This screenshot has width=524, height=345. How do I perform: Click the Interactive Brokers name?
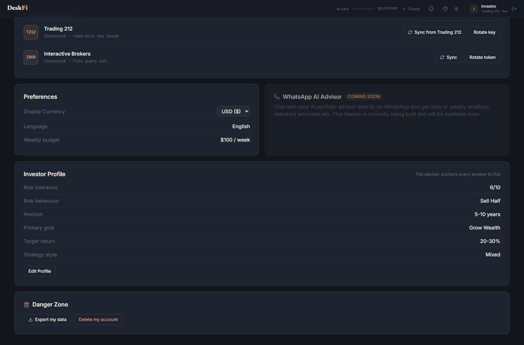click(67, 54)
